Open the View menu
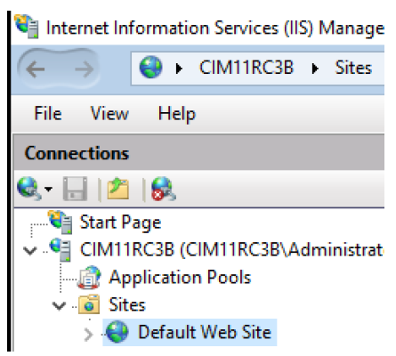Image resolution: width=396 pixels, height=356 pixels. pyautogui.click(x=109, y=114)
